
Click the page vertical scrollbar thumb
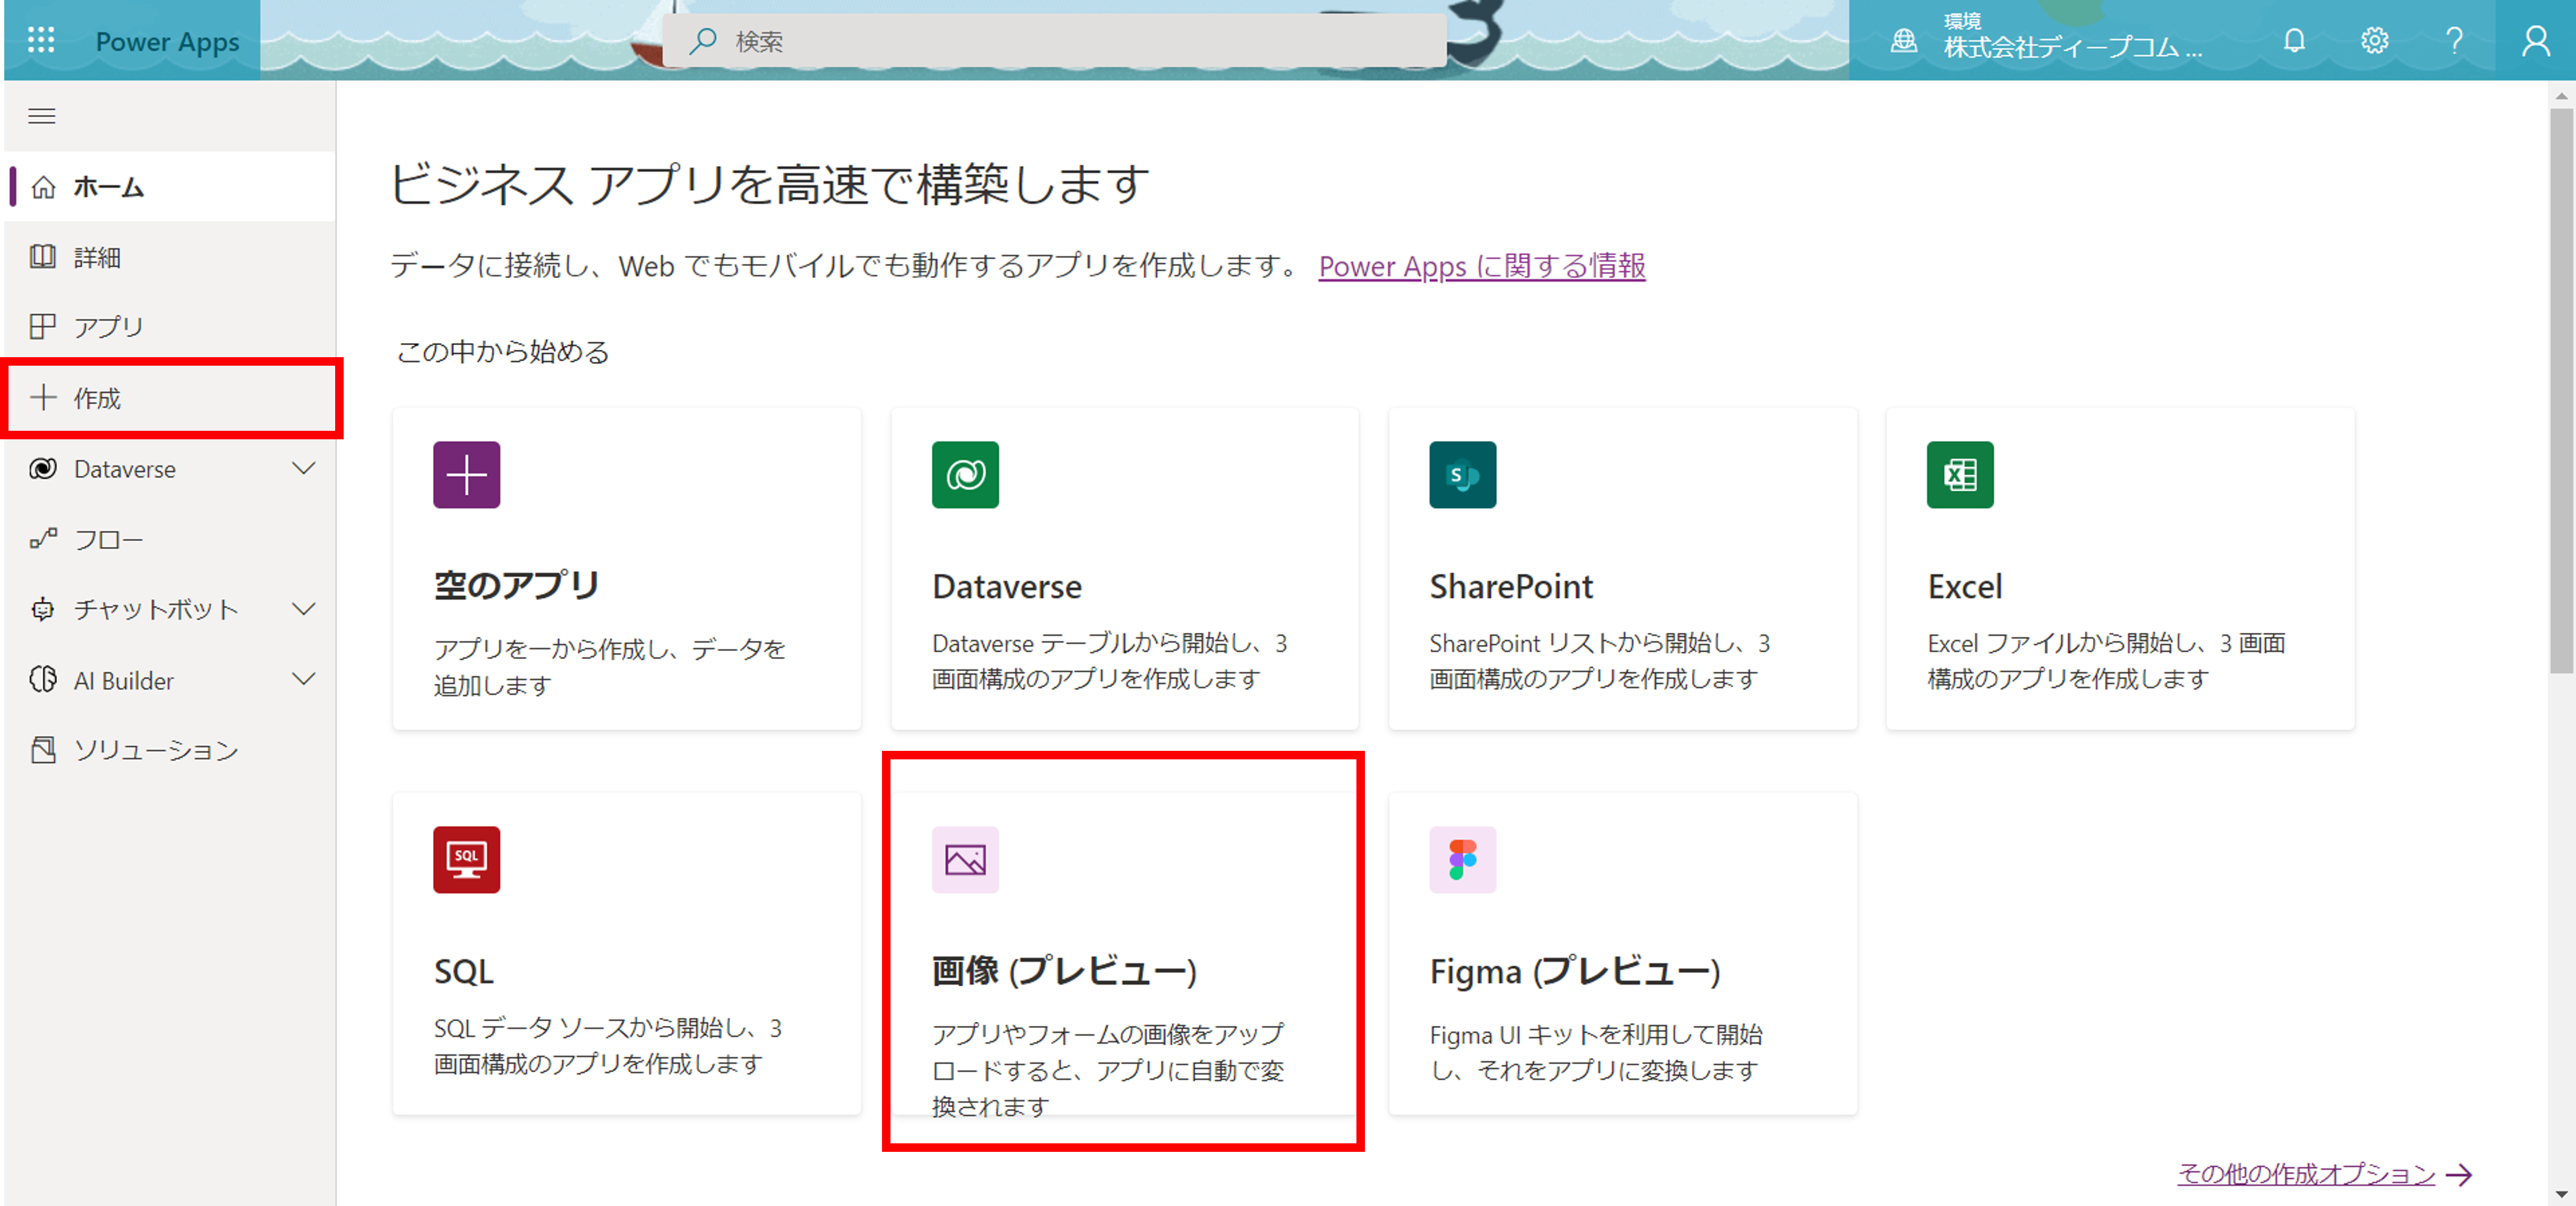(x=2560, y=390)
